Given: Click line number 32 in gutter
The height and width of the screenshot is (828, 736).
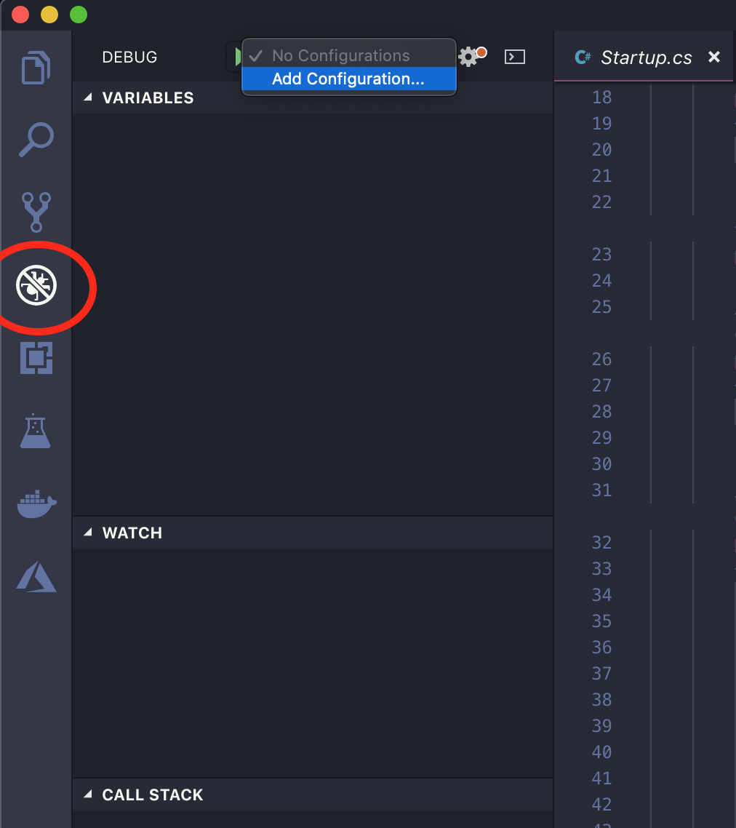Looking at the screenshot, I should click(x=601, y=542).
